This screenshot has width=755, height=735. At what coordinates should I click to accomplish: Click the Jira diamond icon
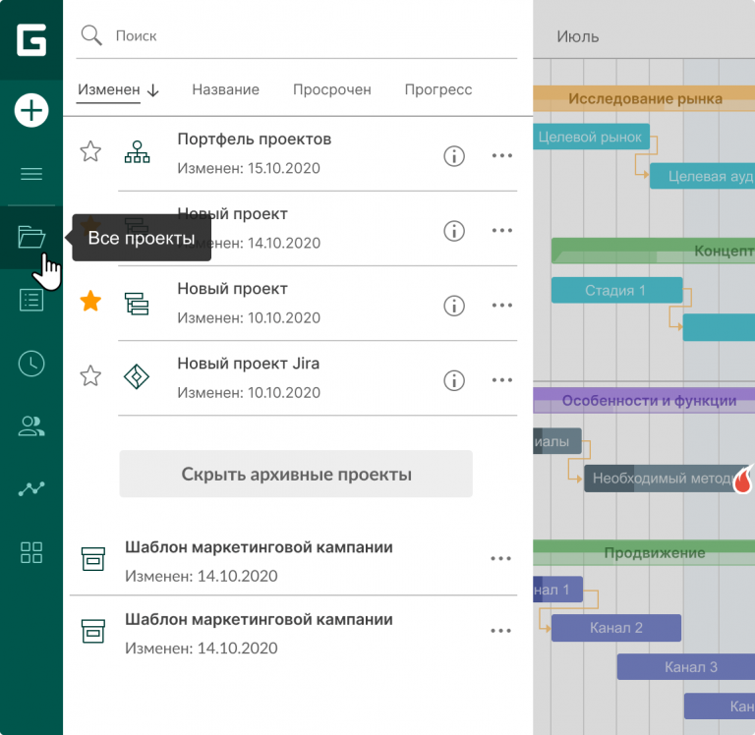point(137,376)
